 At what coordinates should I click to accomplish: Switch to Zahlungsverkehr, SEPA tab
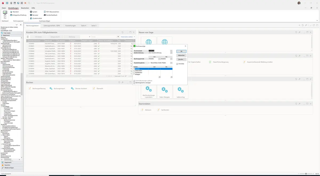(52, 26)
